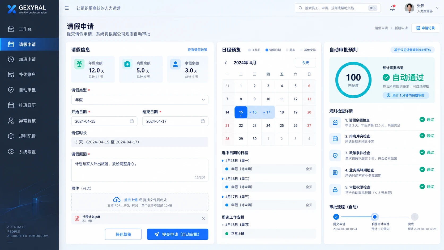Open 系统设置 in the sidebar
This screenshot has width=444, height=250.
[x=29, y=152]
